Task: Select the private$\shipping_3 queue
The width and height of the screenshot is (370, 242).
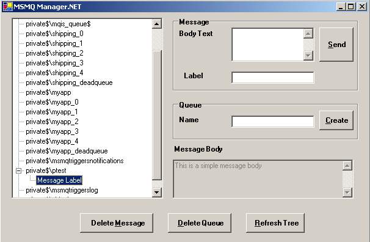Action: (x=54, y=63)
